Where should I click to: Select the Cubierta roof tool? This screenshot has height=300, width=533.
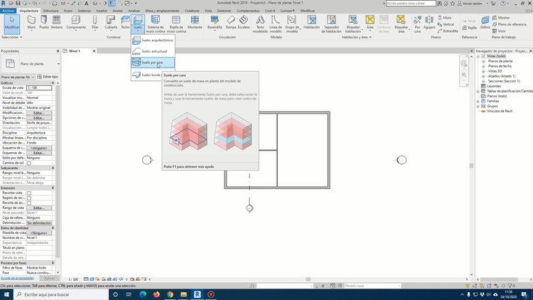click(110, 23)
